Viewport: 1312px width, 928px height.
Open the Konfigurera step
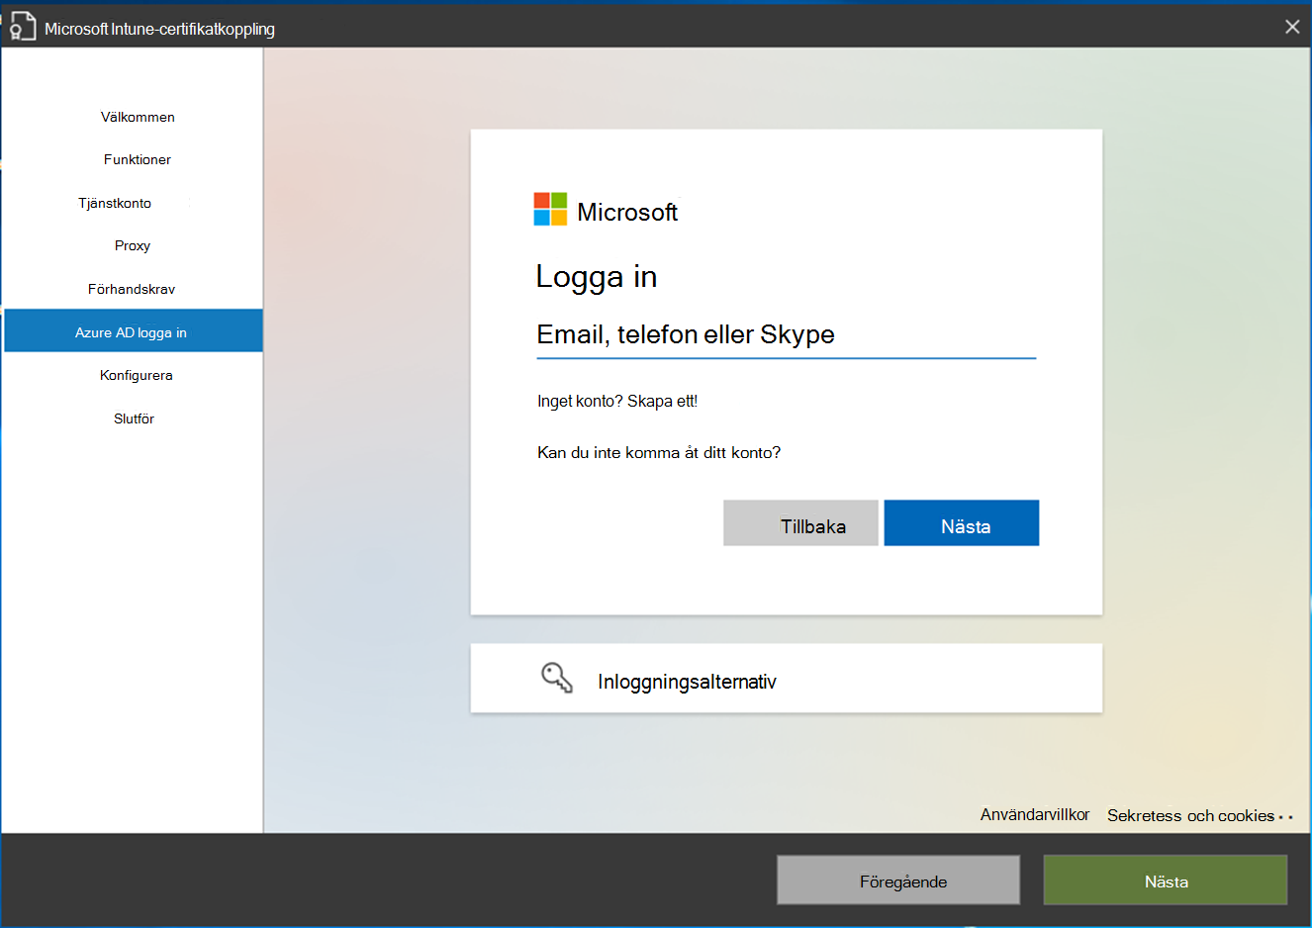[137, 375]
